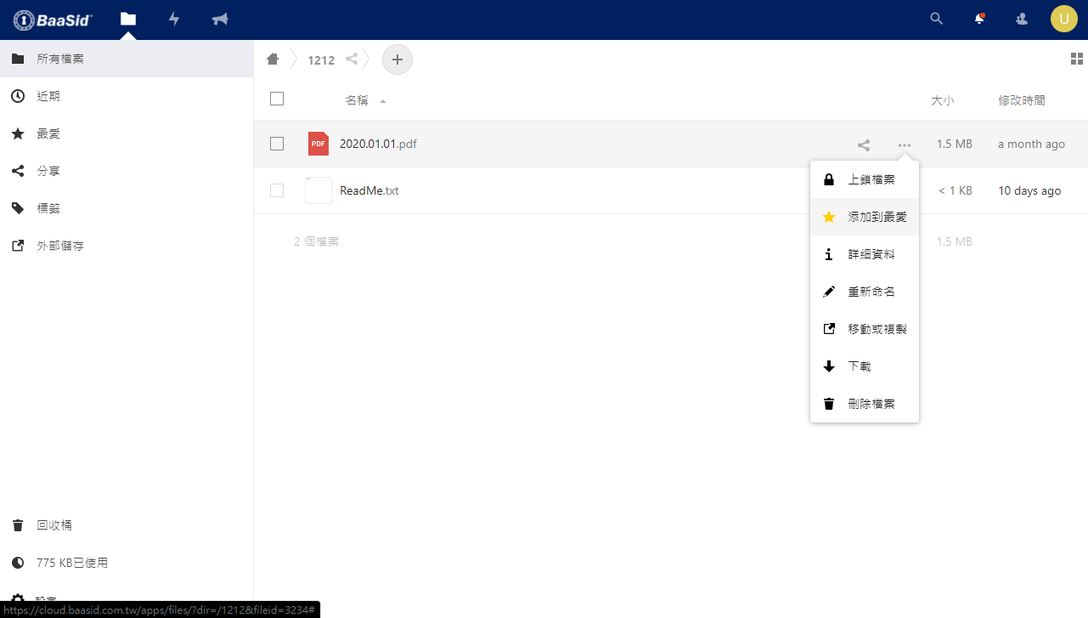This screenshot has height=618, width=1088.
Task: Go to 最愛 favorites in sidebar
Action: pyautogui.click(x=48, y=133)
